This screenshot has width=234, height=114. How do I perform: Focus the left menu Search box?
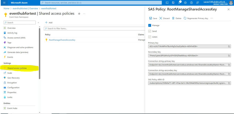20,22
